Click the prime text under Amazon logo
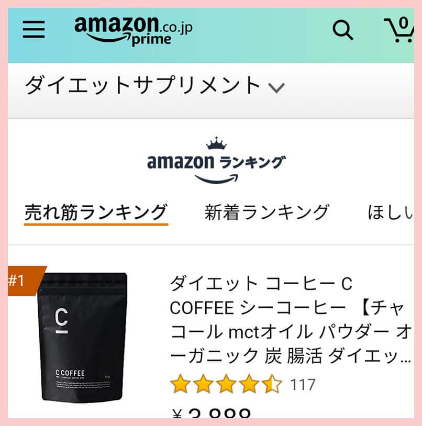This screenshot has width=422, height=426. pyautogui.click(x=151, y=39)
